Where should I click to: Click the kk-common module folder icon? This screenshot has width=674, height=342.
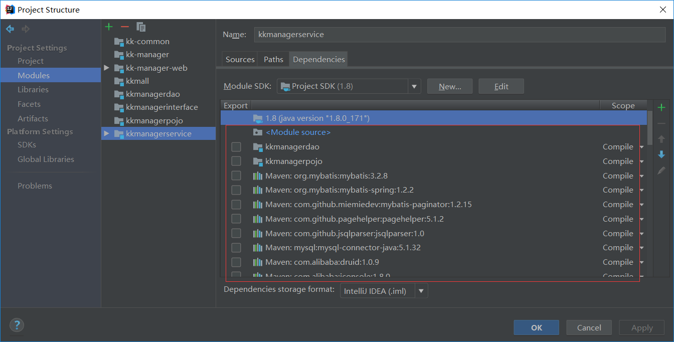(118, 41)
